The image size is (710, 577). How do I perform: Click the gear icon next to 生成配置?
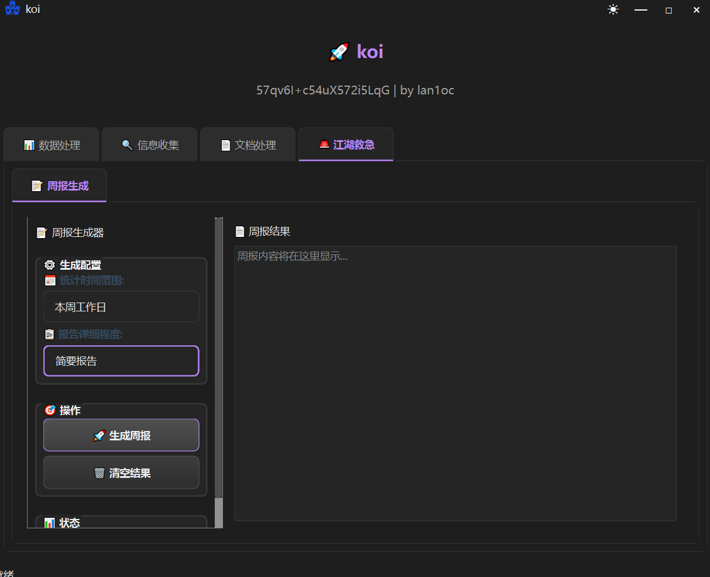point(50,265)
